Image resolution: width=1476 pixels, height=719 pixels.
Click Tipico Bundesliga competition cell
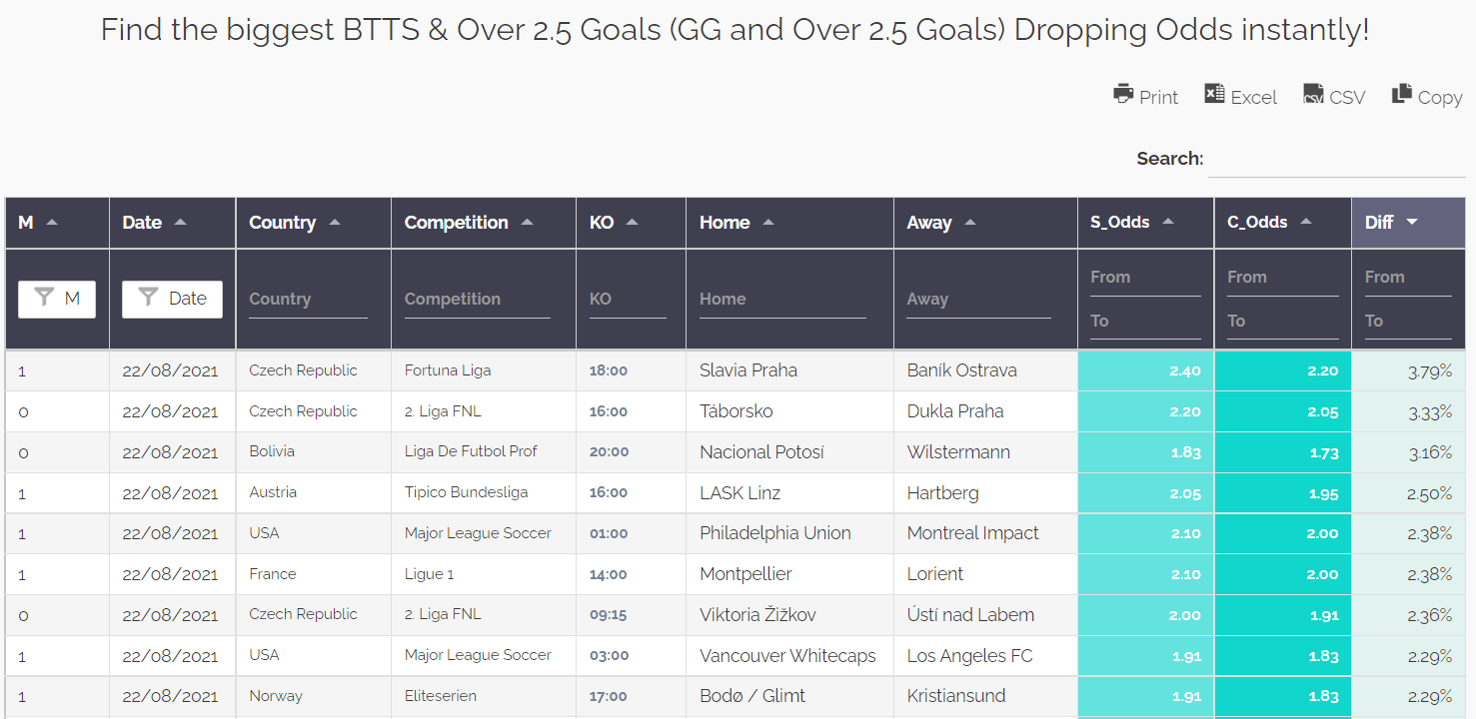pos(484,493)
